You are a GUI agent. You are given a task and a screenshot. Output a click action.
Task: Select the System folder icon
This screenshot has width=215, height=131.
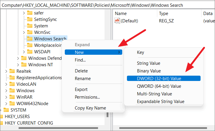(30, 26)
